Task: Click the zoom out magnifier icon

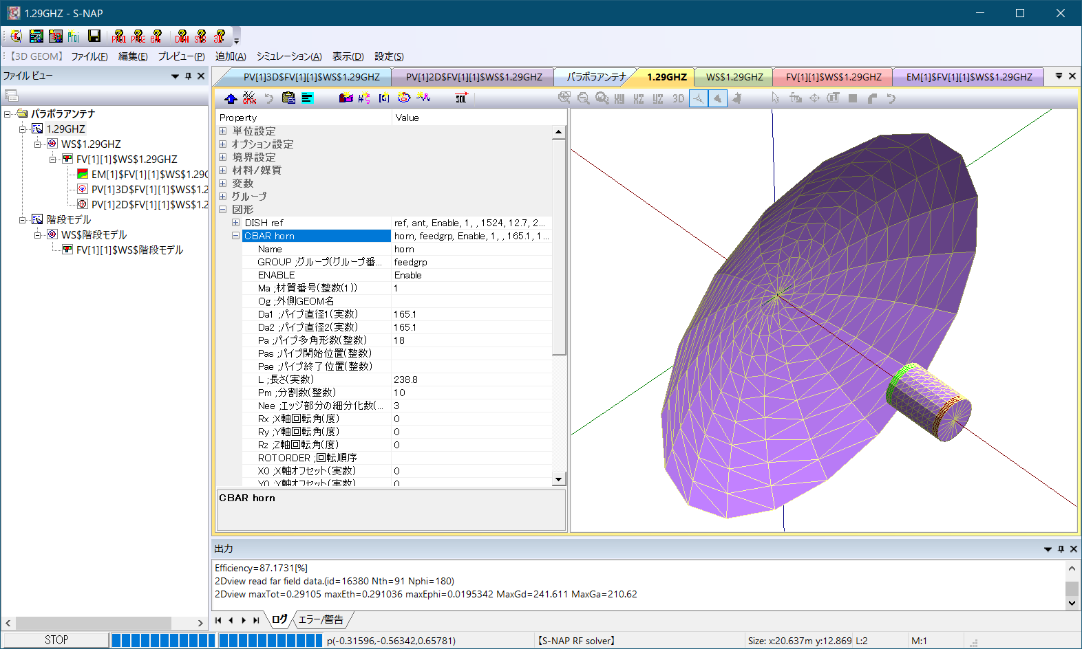Action: [583, 98]
